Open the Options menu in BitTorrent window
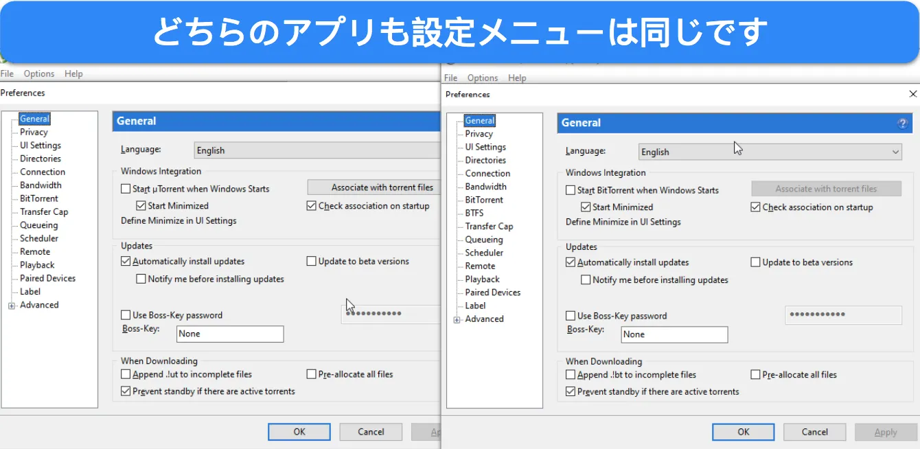This screenshot has width=920, height=449. (x=483, y=78)
